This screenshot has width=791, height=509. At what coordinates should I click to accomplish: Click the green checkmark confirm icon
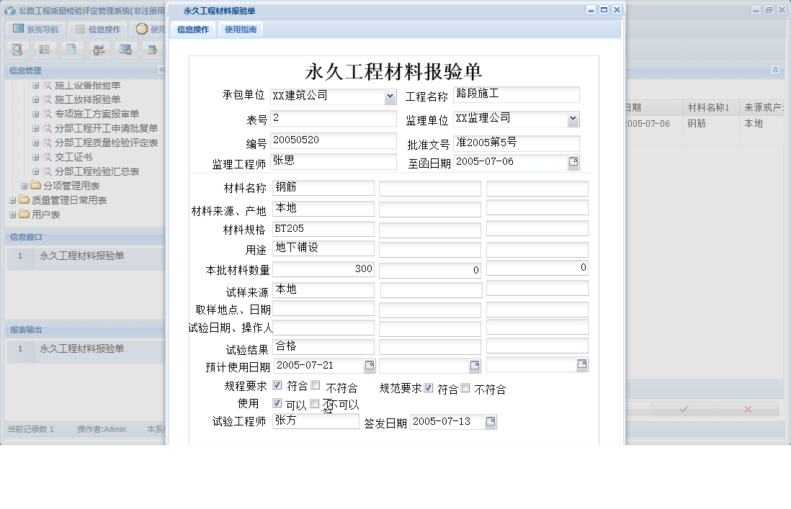[683, 410]
